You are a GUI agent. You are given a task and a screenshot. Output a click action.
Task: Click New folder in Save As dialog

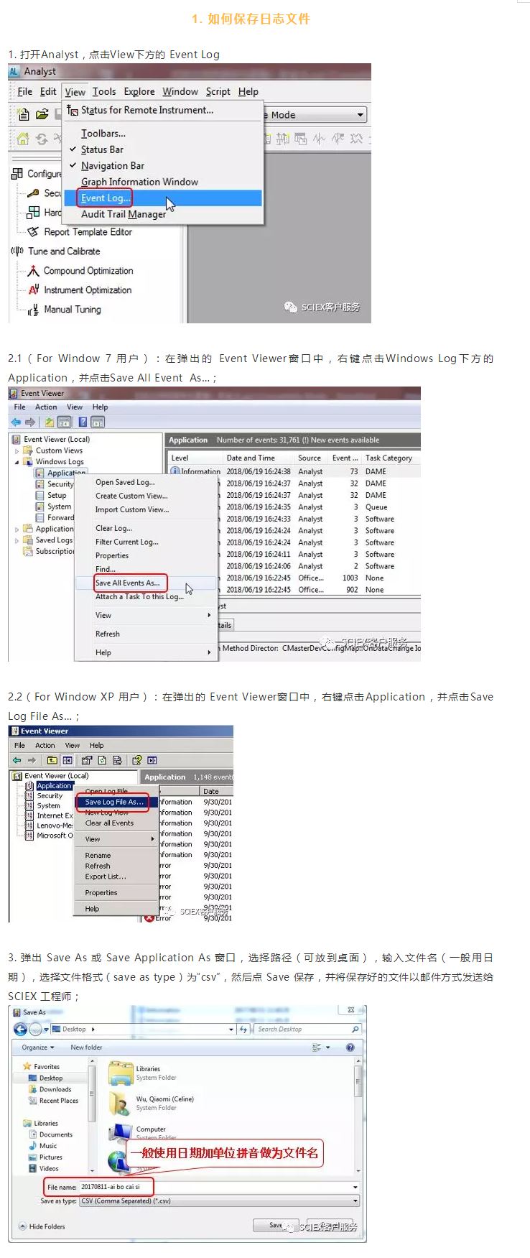click(86, 1047)
